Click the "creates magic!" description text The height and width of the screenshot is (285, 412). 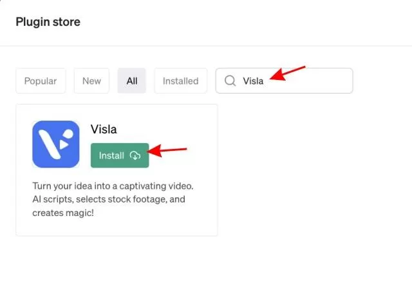click(x=63, y=212)
